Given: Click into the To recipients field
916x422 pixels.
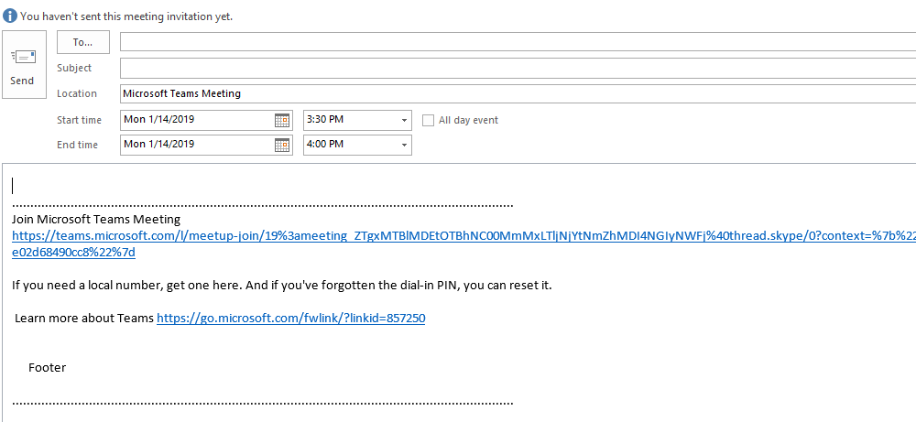Looking at the screenshot, I should point(513,42).
